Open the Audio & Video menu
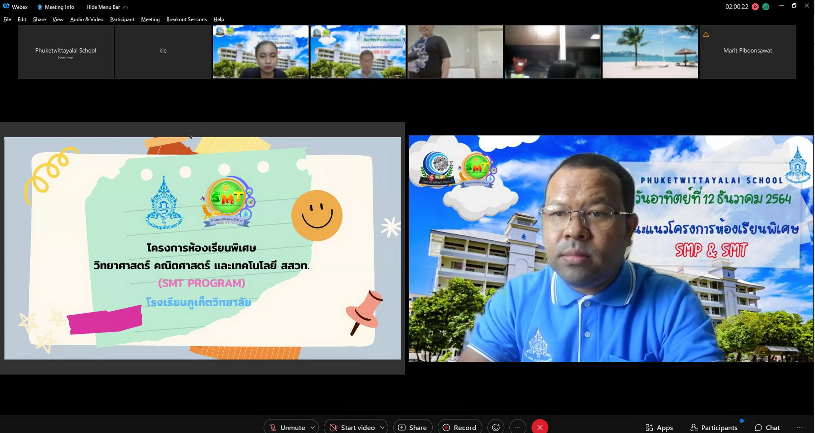This screenshot has width=815, height=433. click(x=87, y=19)
